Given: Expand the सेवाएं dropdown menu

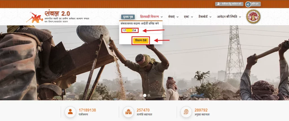Looking at the screenshot, I should (173, 17).
